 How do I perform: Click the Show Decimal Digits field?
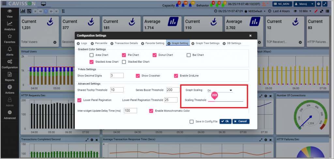[117, 75]
